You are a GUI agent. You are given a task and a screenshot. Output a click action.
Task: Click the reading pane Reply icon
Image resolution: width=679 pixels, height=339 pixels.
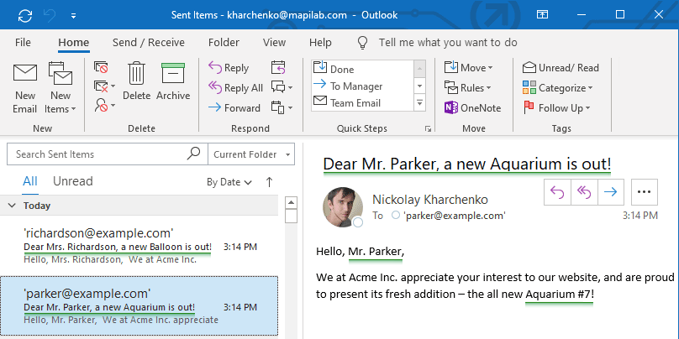(x=557, y=192)
